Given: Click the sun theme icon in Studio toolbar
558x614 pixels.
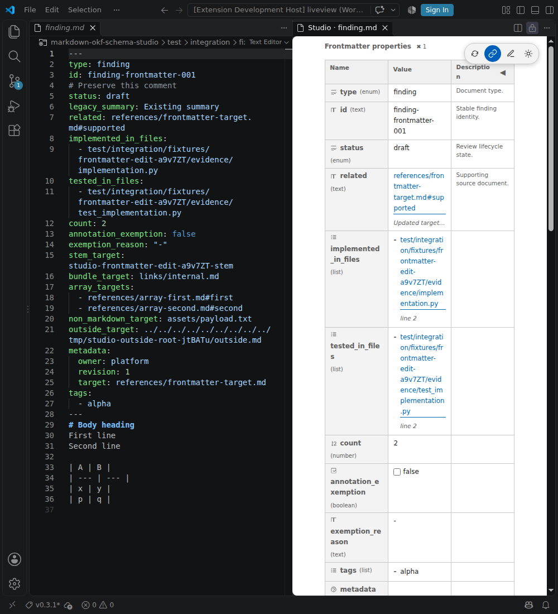Looking at the screenshot, I should (x=528, y=54).
